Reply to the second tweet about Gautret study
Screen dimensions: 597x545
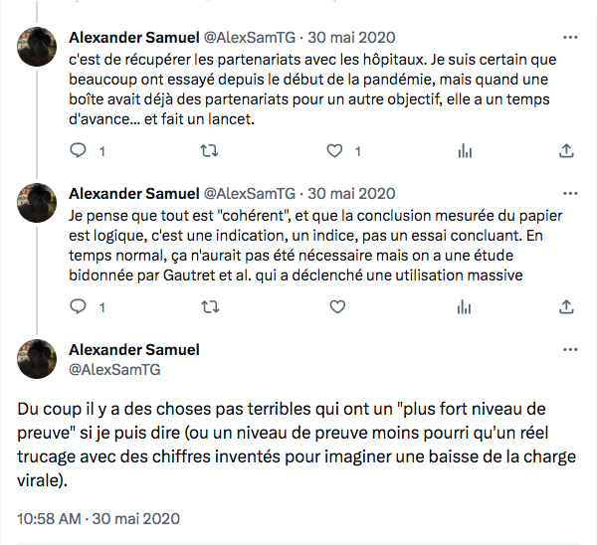point(80,308)
